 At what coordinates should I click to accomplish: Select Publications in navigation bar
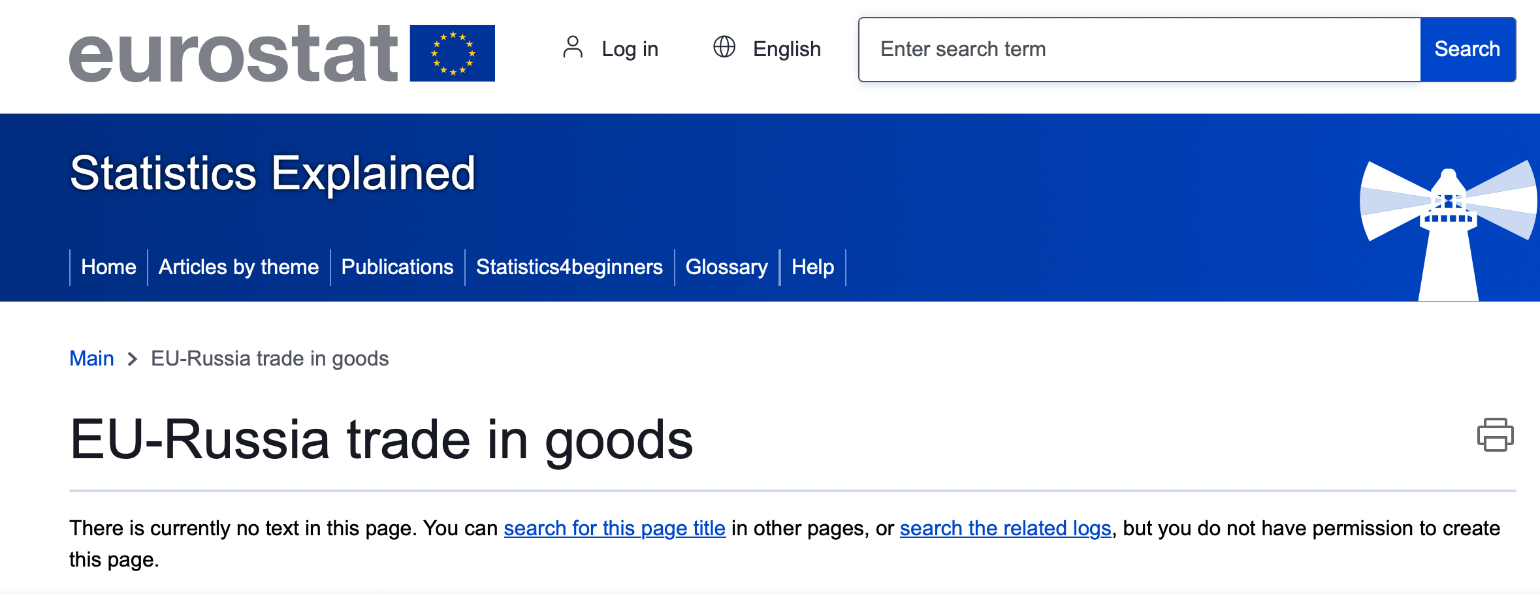(397, 267)
